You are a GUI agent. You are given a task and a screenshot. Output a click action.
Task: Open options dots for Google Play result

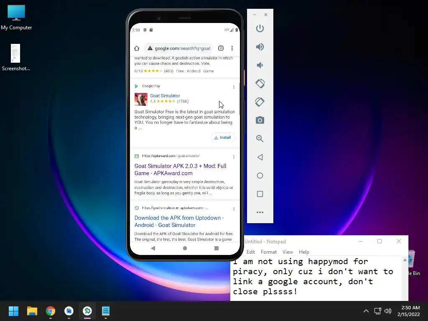234,87
